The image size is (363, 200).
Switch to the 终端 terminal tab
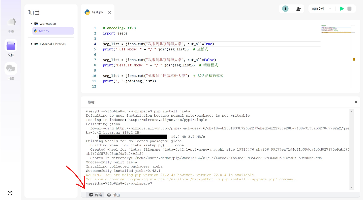click(96, 195)
